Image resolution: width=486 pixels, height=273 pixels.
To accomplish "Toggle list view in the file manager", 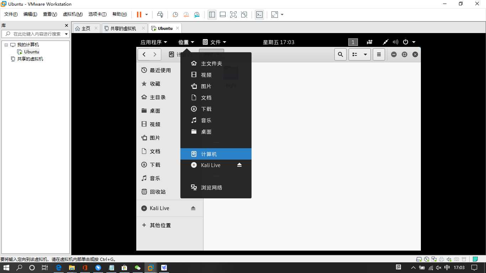I will [354, 54].
